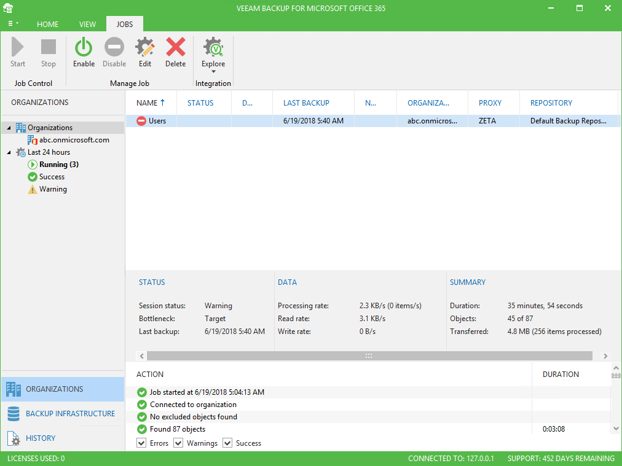Click the Organizations building icon in tree

(21, 128)
